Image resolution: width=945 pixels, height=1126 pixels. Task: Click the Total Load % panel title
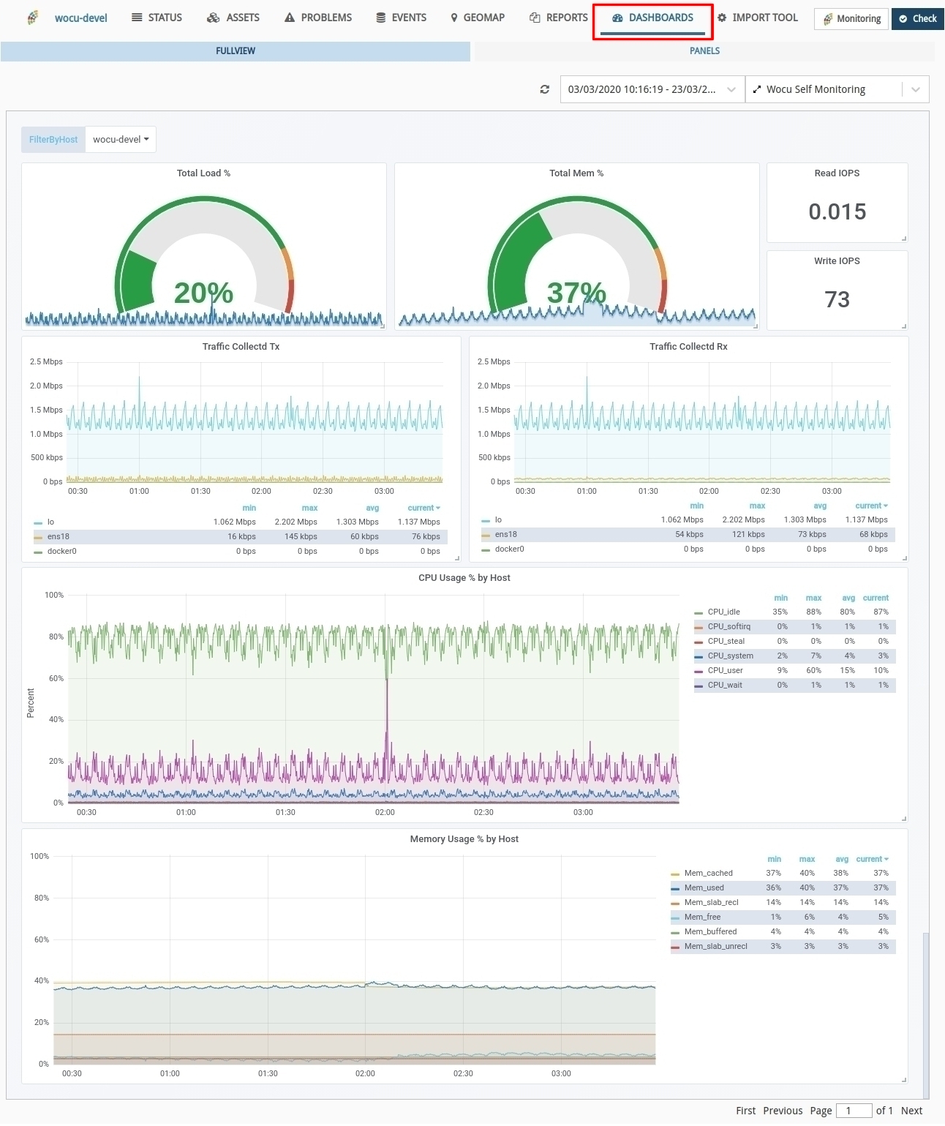[203, 173]
